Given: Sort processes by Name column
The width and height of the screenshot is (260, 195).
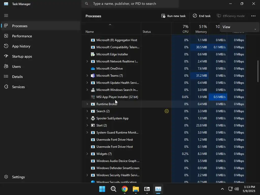Looking at the screenshot, I should (x=111, y=28).
